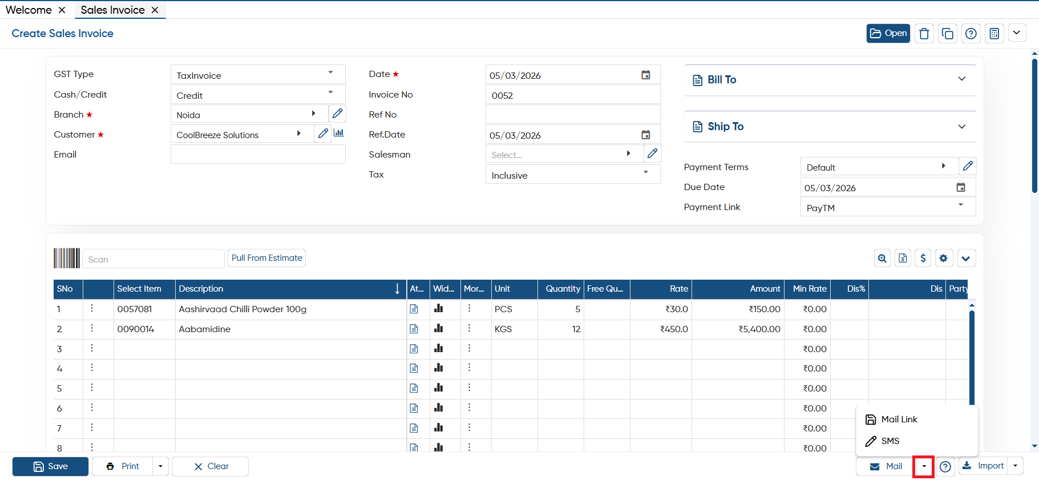
Task: Click the copy invoice icon
Action: (948, 34)
